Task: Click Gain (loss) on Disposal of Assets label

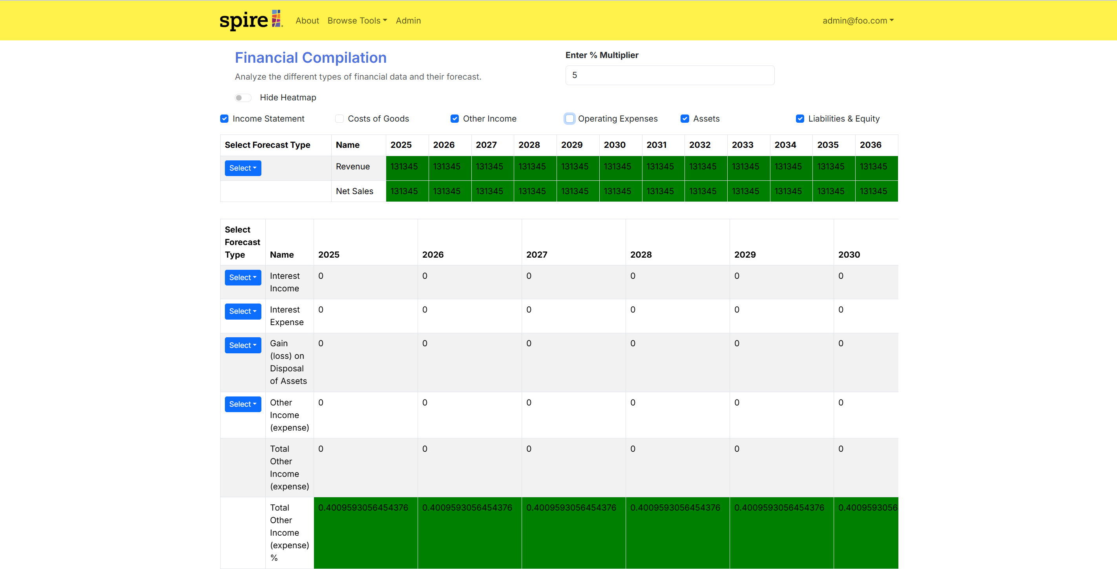Action: [288, 362]
